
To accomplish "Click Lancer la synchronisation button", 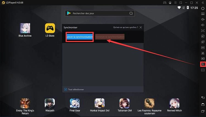I will tap(80, 37).
